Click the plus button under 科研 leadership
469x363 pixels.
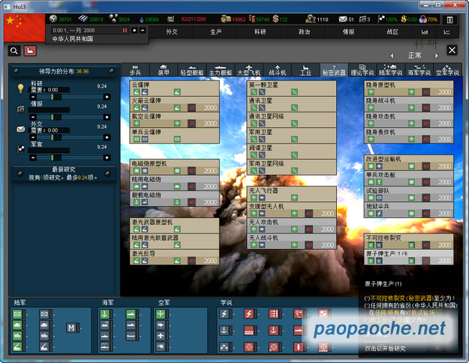click(x=107, y=97)
